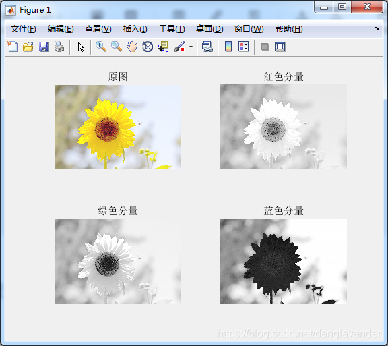Minimize the Figure 1 window
The height and width of the screenshot is (346, 388).
pyautogui.click(x=323, y=7)
